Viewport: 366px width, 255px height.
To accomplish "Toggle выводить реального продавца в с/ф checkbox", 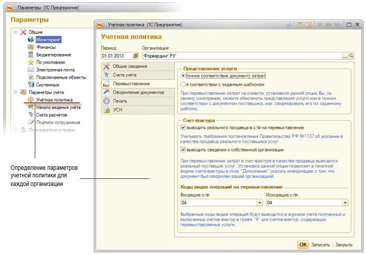I will [x=183, y=127].
